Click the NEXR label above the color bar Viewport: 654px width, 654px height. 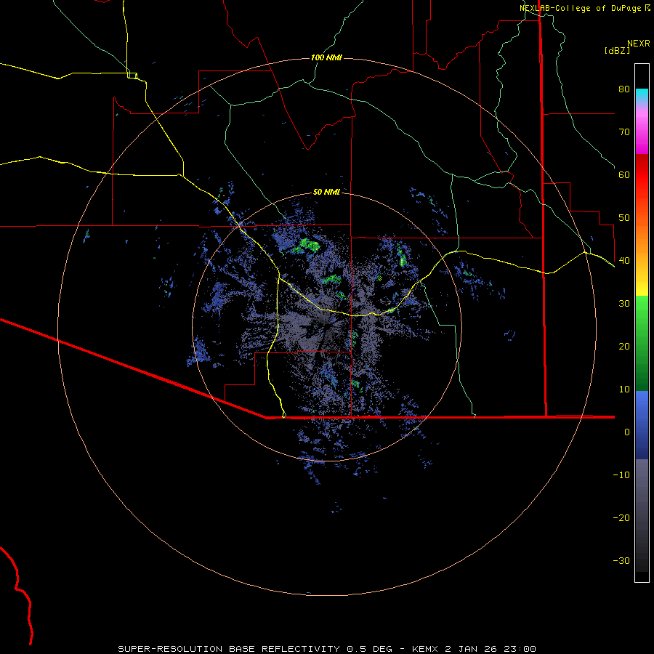638,44
